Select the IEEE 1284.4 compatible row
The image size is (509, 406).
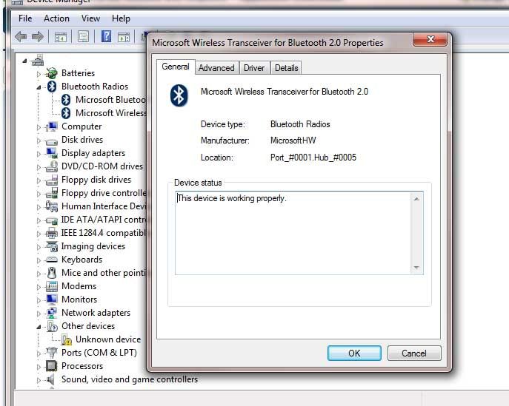tap(96, 233)
